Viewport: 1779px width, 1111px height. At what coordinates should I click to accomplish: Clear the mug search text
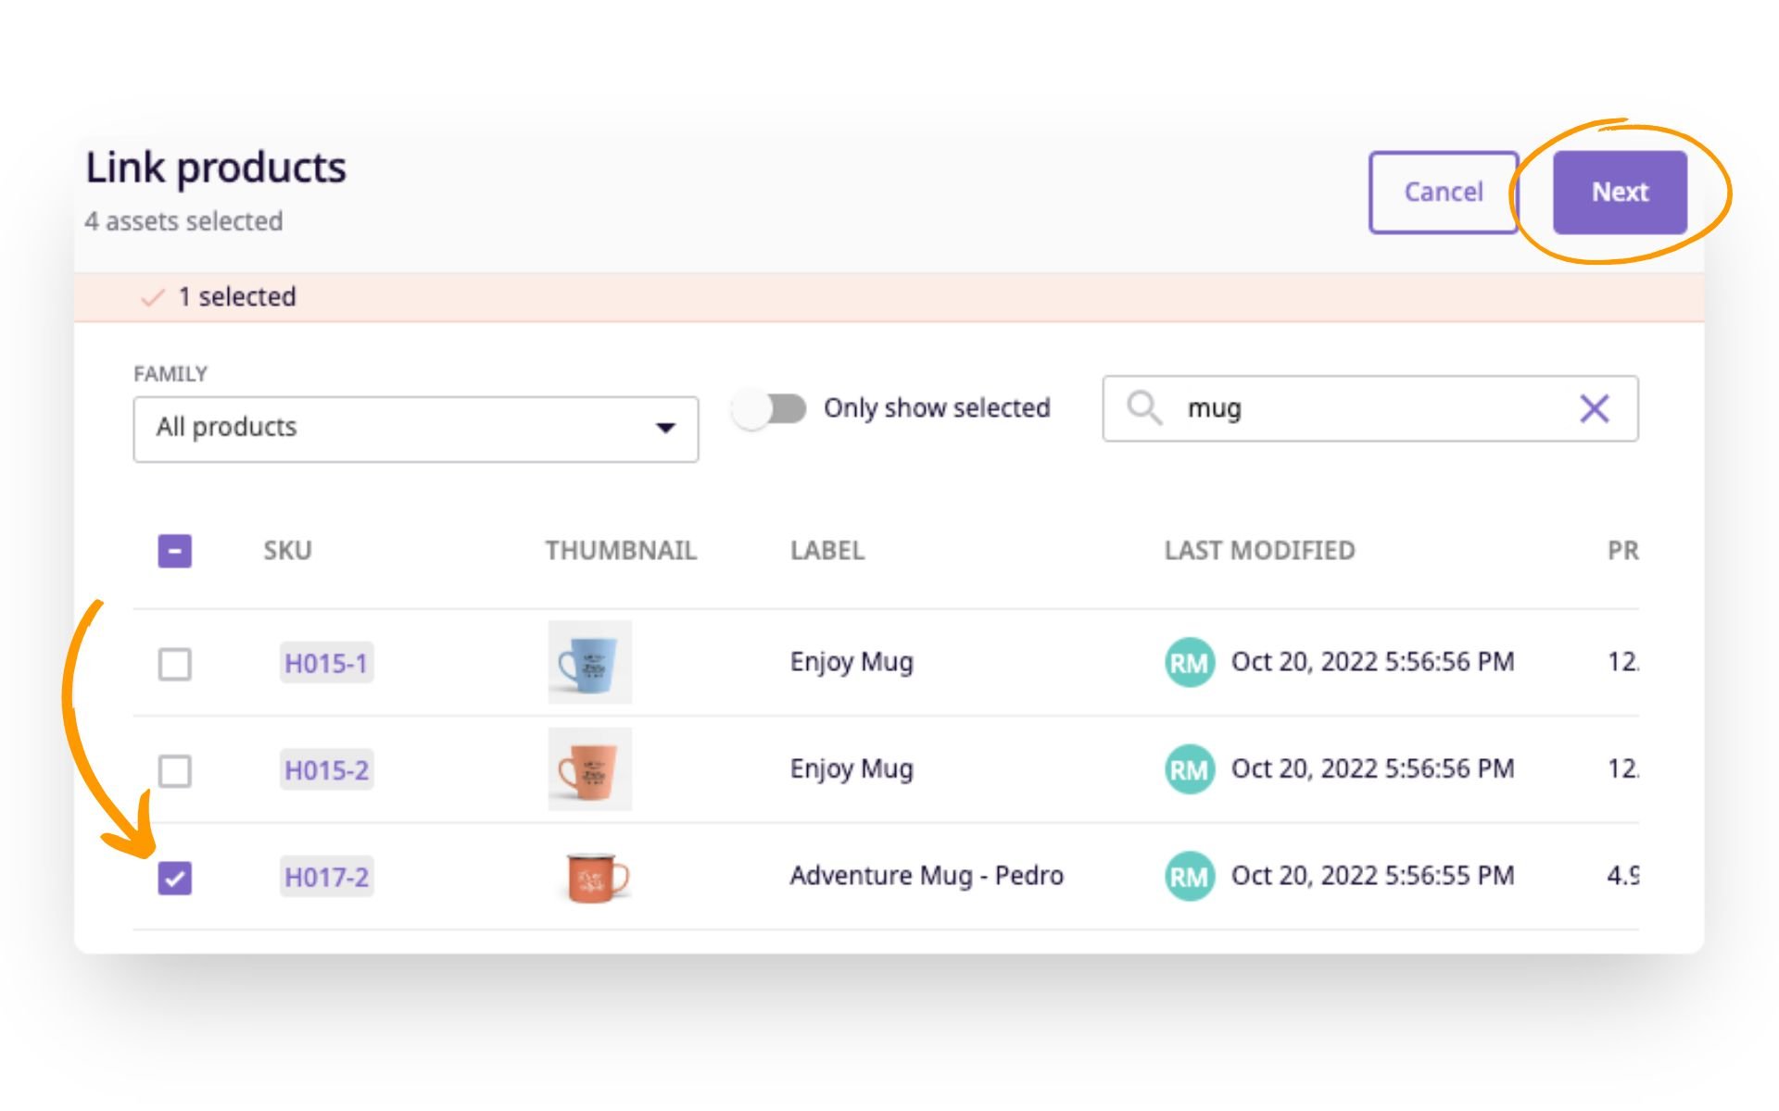[x=1594, y=408]
